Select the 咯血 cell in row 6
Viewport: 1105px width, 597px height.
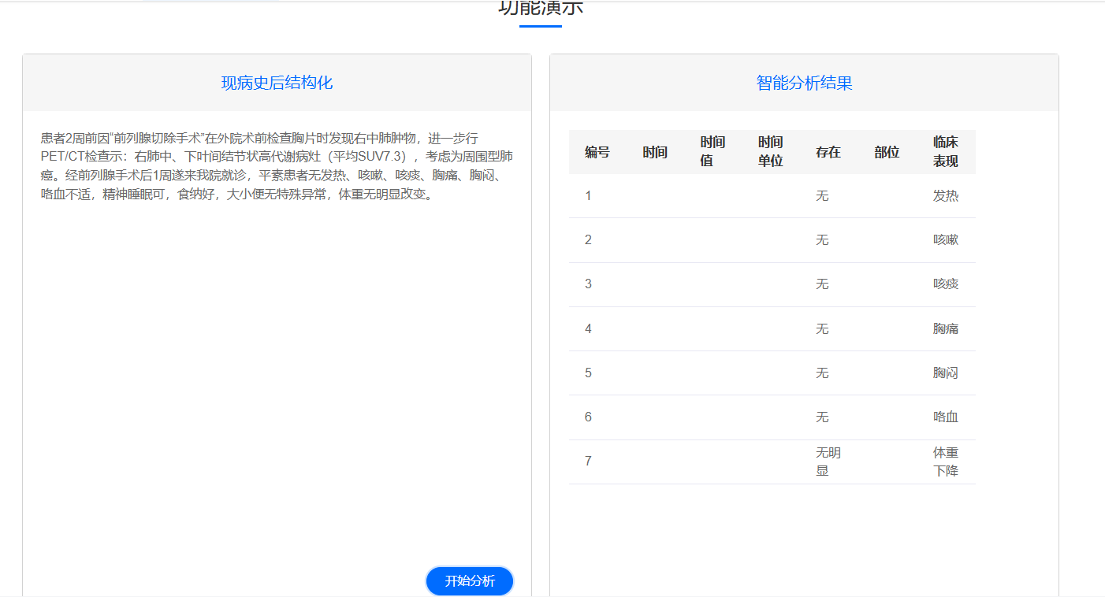pos(945,417)
